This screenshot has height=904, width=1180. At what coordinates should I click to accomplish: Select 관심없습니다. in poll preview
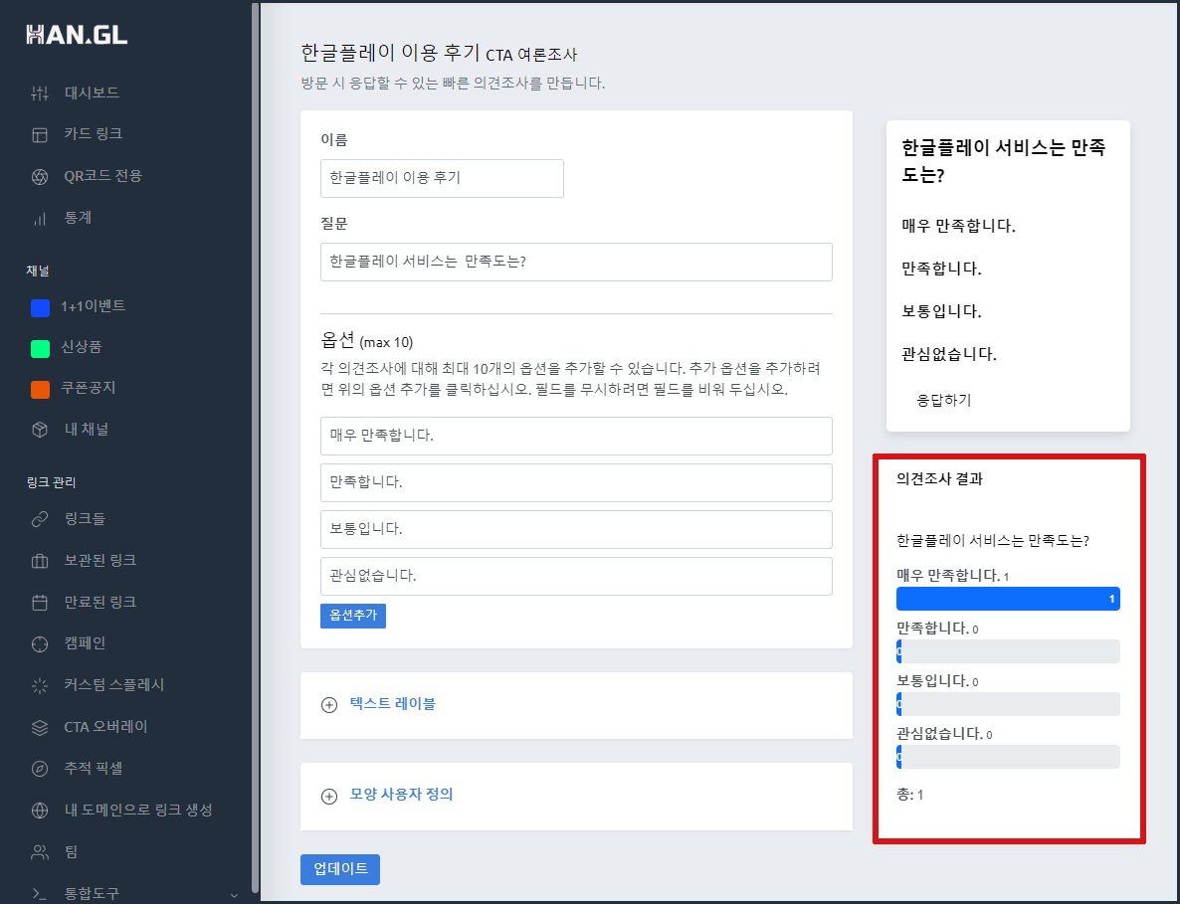949,354
